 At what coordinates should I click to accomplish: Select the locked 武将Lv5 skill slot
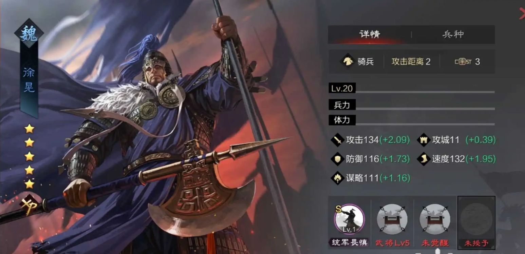[392, 219]
